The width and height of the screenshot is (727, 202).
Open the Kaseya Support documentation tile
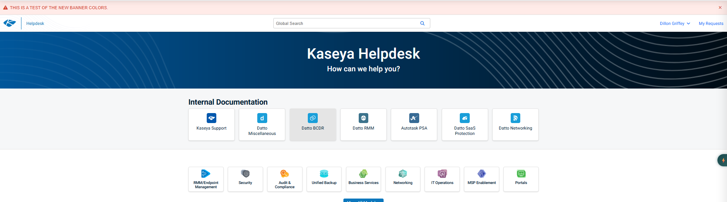coord(211,125)
